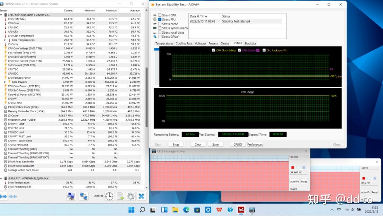Screen dimensions: 383x216
Task: Enable Stress system memory checkbox
Action: (160, 28)
